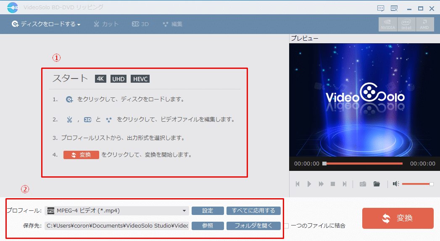Click the 4K badge

coord(100,79)
